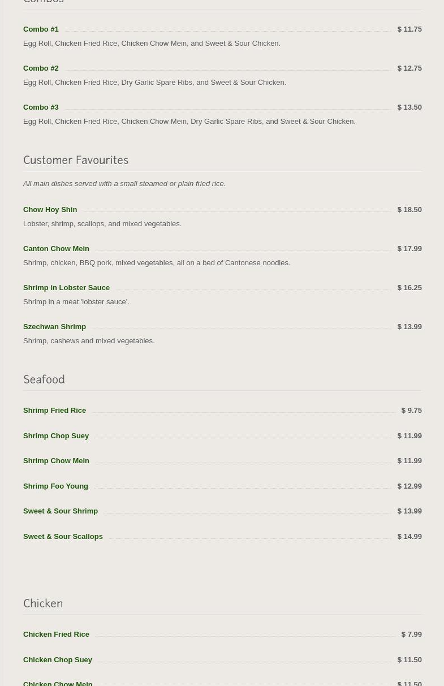444x686 pixels.
Task: Click the $ 18.50 price for Chow Hoy Shin
Action: (409, 210)
